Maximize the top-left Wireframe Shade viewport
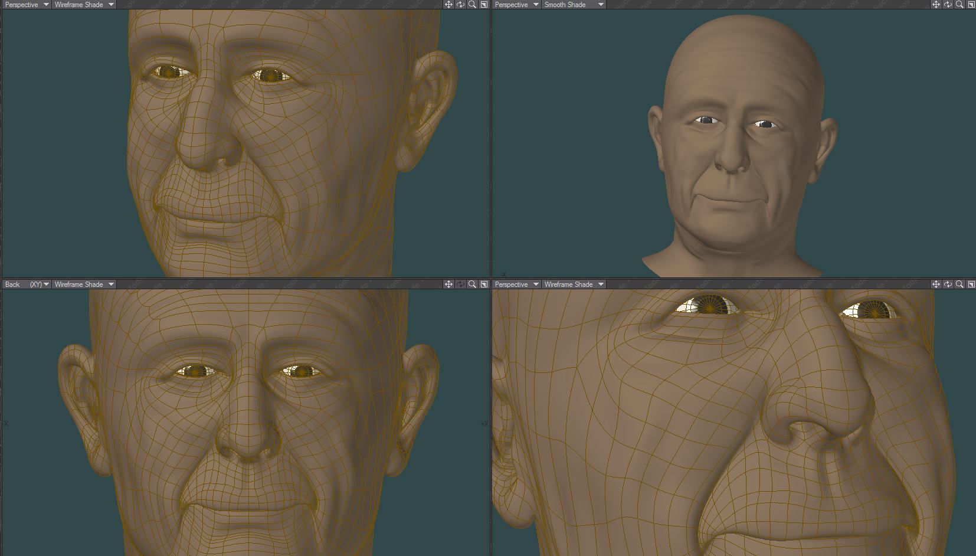Screen dimensions: 976x556 point(484,5)
